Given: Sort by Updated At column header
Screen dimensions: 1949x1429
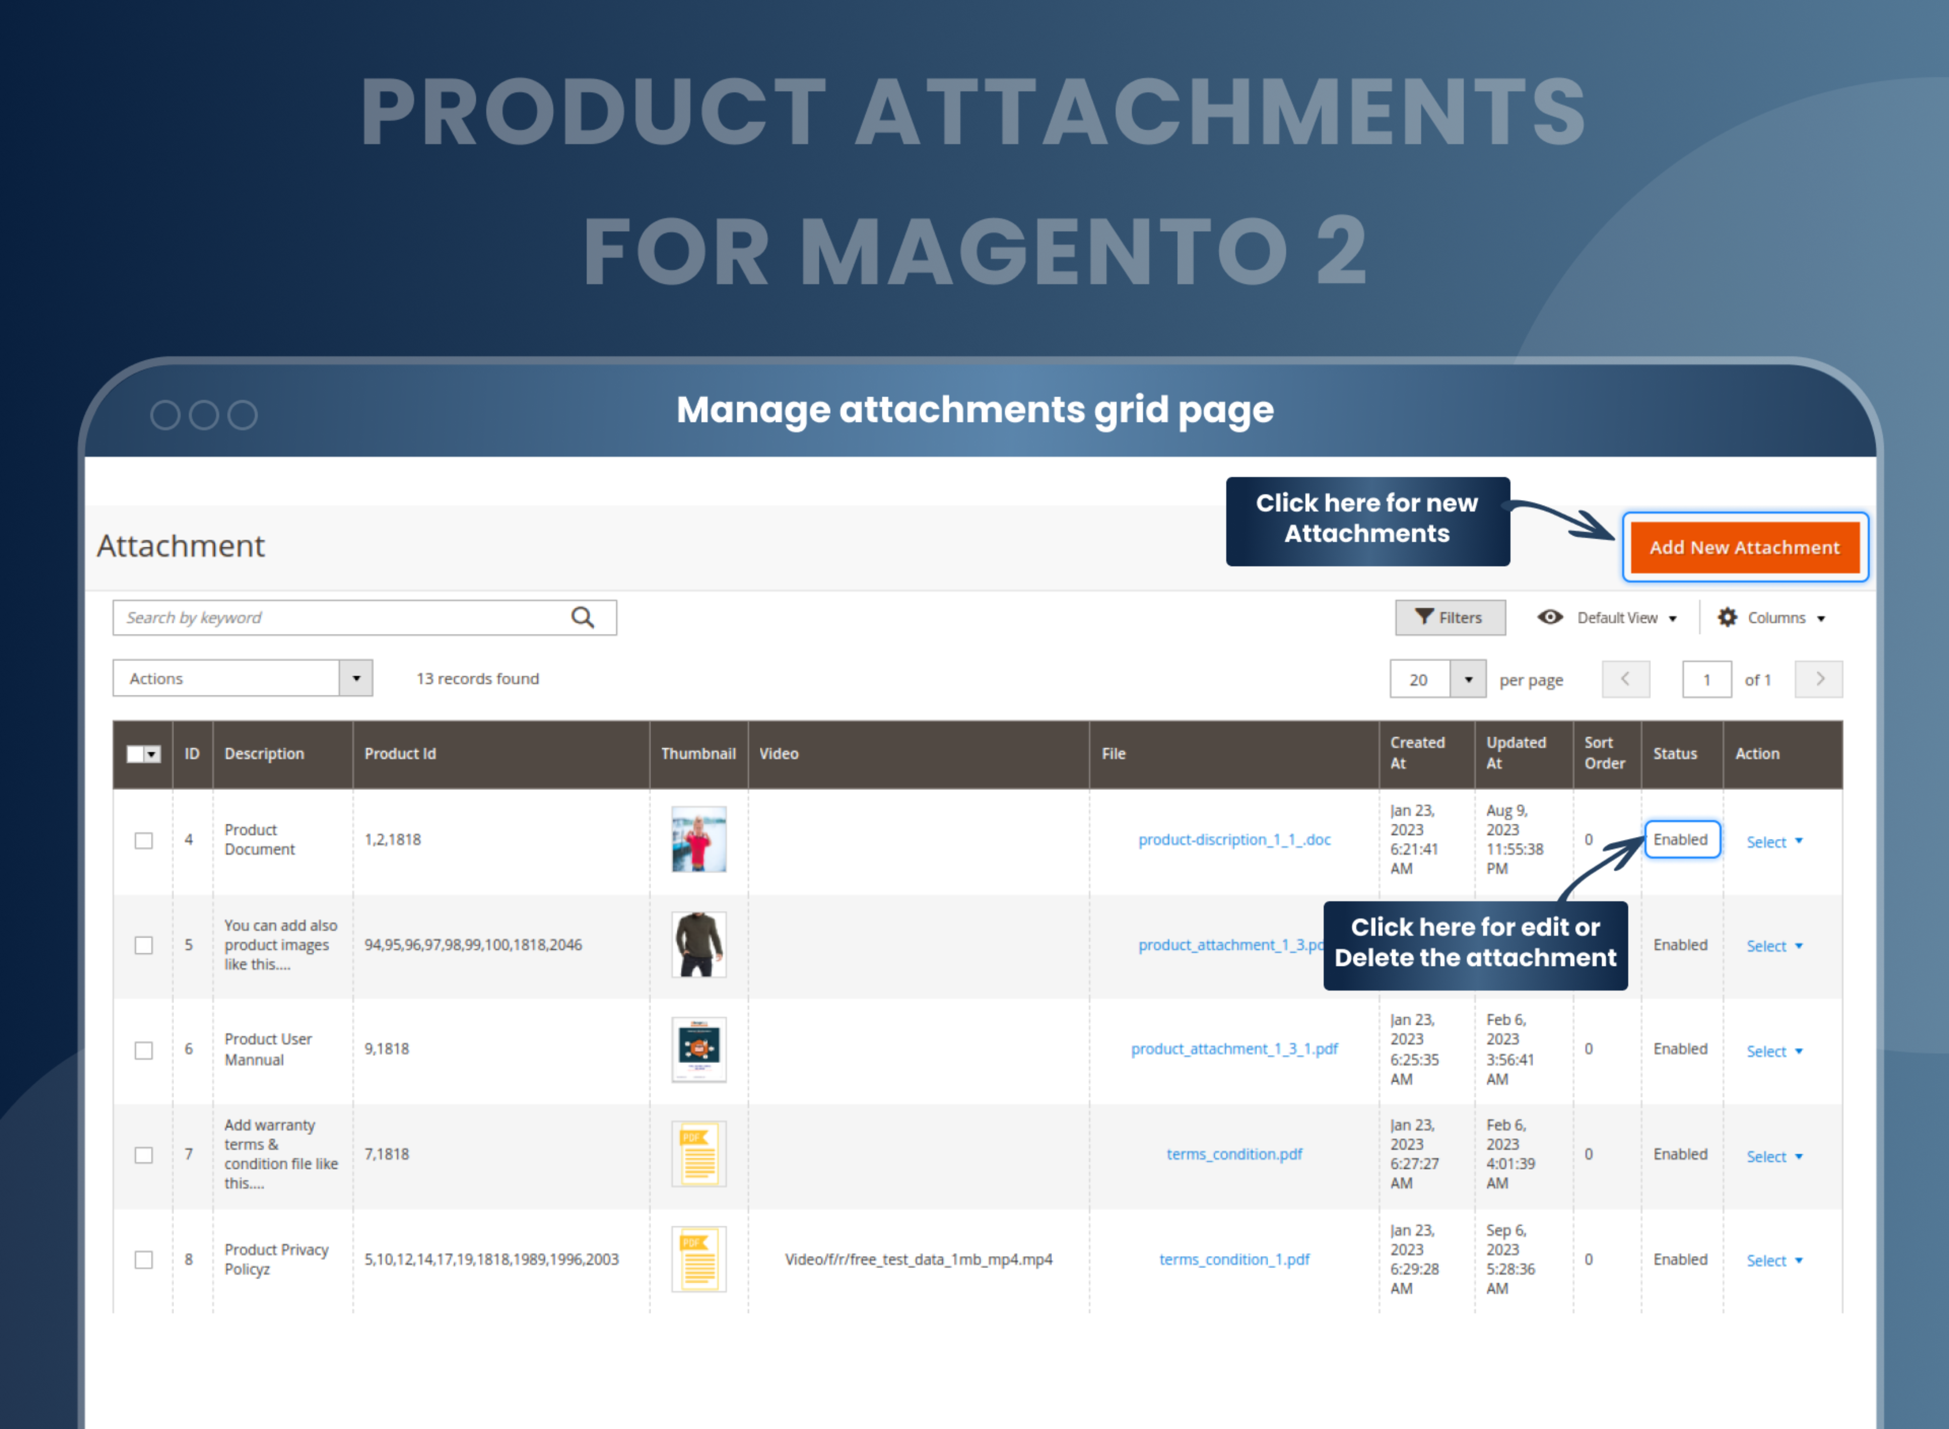Looking at the screenshot, I should pos(1523,754).
